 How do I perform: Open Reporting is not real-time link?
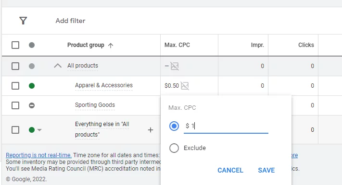(38, 155)
